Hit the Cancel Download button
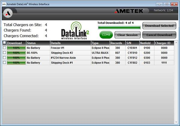The height and width of the screenshot is (126, 180). [x=159, y=35]
